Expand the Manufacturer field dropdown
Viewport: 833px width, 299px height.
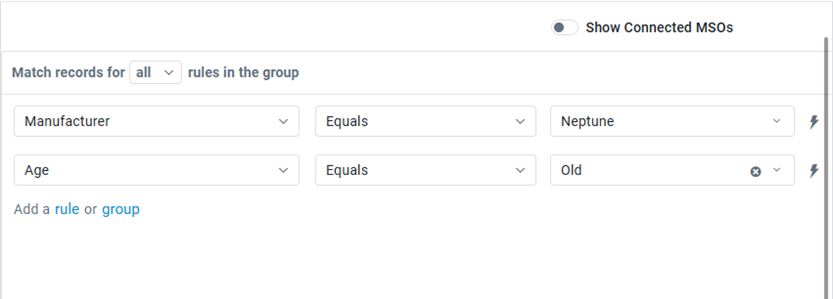(x=156, y=121)
